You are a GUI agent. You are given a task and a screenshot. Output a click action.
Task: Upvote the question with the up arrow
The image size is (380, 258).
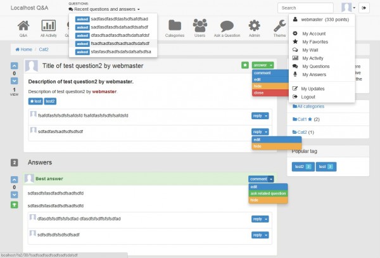(x=15, y=65)
